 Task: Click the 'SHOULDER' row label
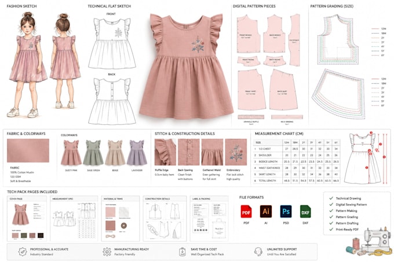[x=265, y=155]
